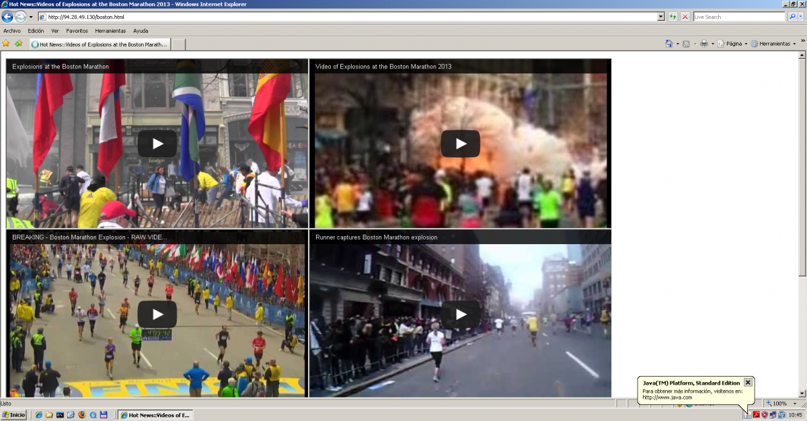Close the Java Platform notification balloon
Screen dimensions: 807x421
(x=748, y=383)
